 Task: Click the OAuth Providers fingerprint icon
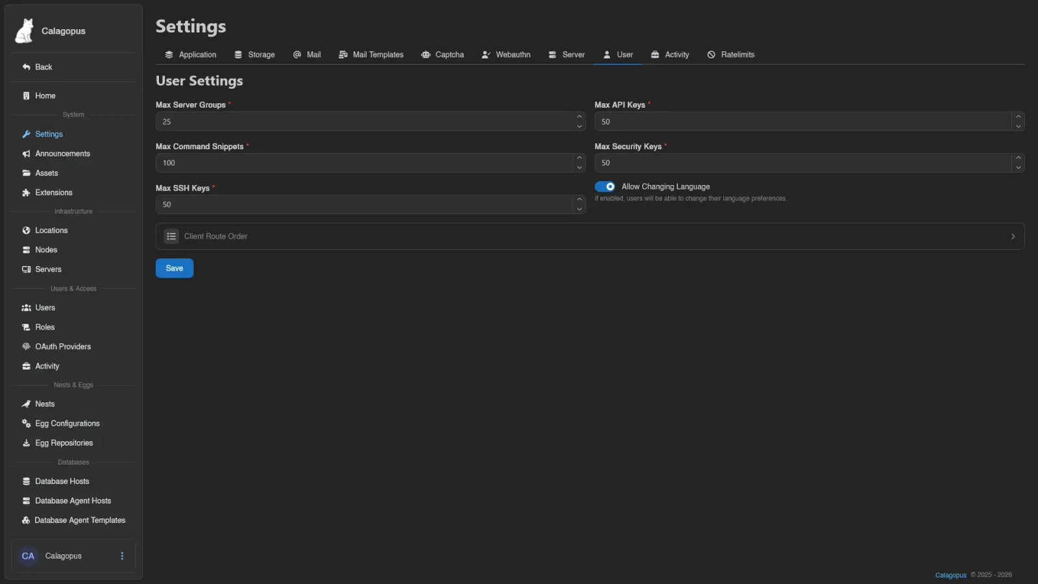(x=27, y=347)
